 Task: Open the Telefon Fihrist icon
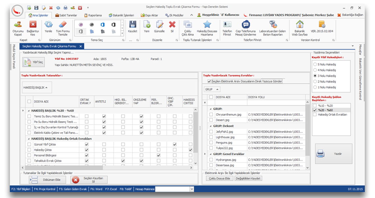tap(227, 25)
